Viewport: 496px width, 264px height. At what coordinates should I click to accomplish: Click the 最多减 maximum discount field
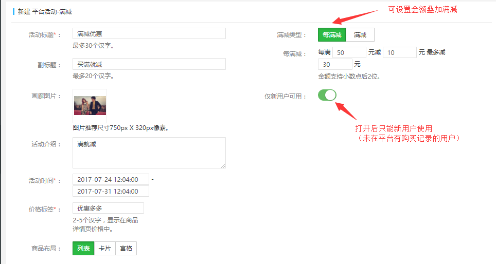335,65
